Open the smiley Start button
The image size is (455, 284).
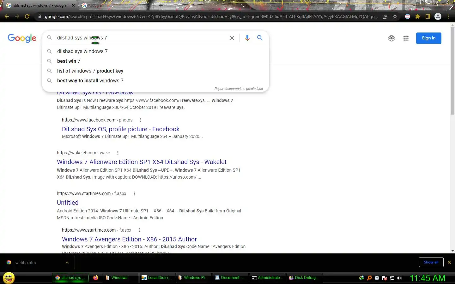[x=9, y=278]
